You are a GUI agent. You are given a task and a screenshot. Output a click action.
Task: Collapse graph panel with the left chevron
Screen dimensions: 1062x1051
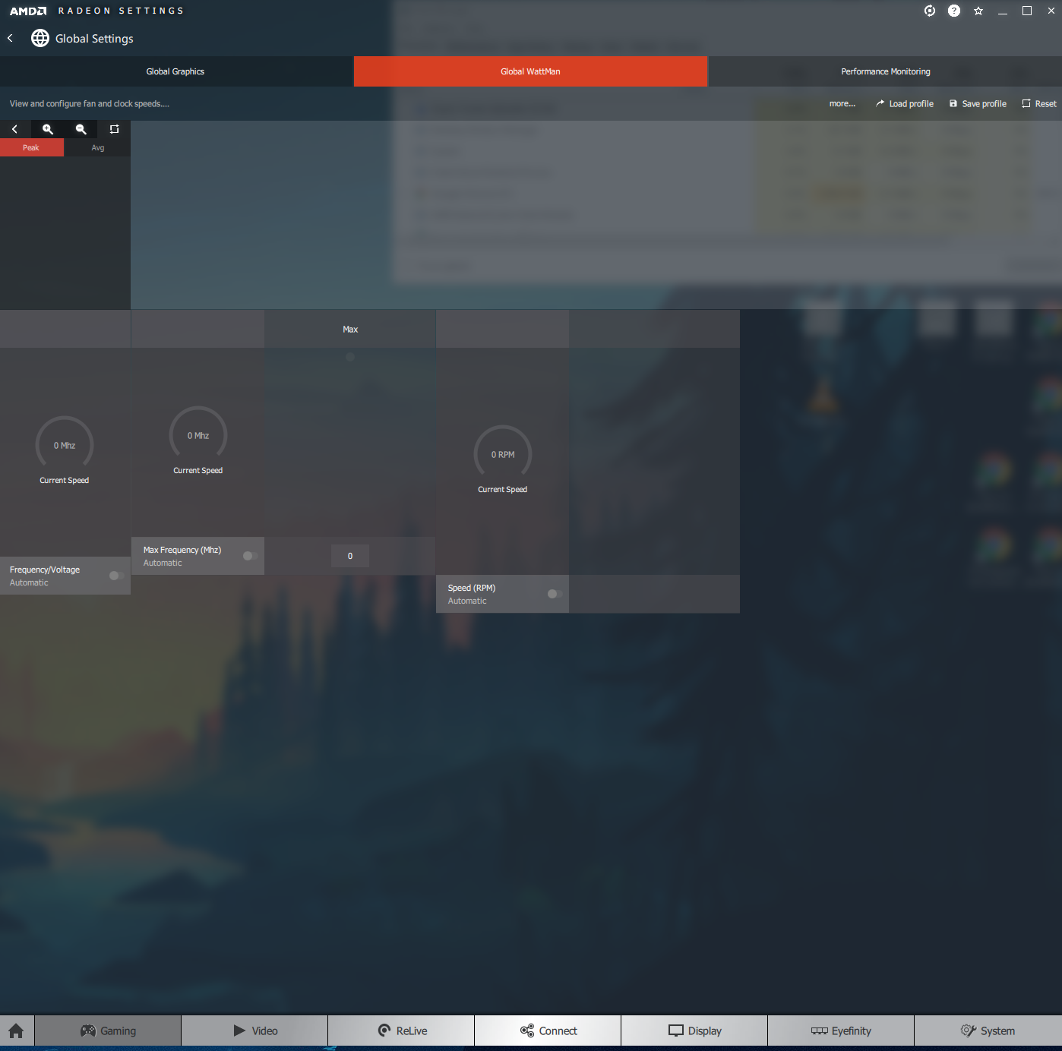(14, 129)
